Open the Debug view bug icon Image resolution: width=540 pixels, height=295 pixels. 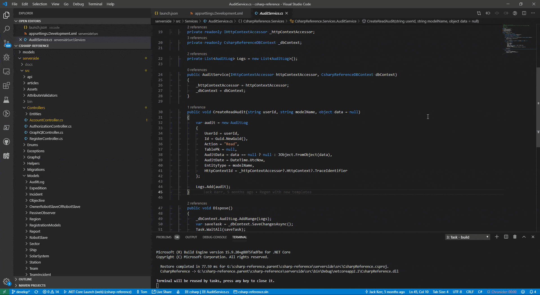point(6,57)
